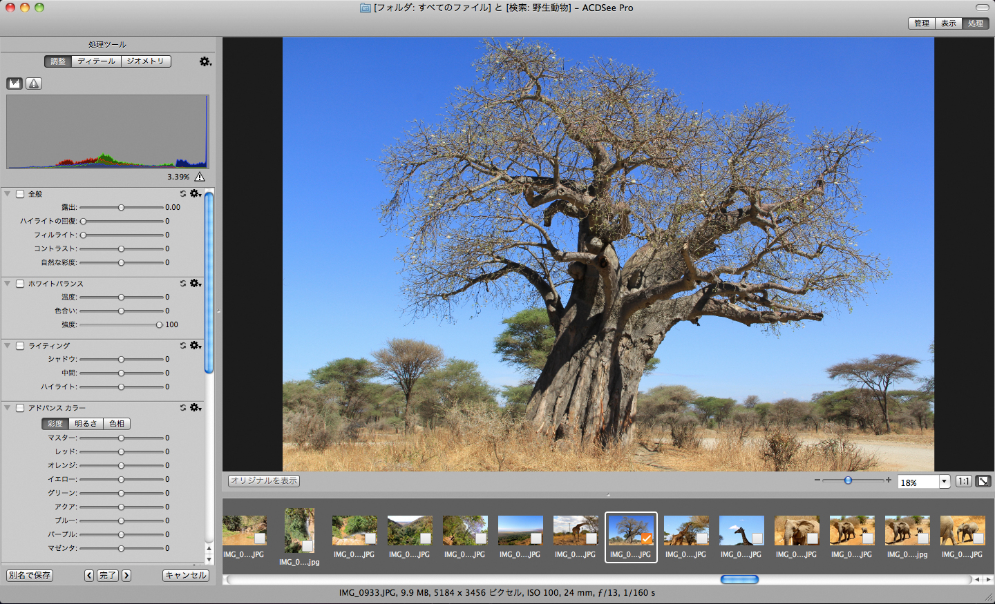Screen dimensions: 995x604
Task: Click the シャドウ slider handle
Action: [122, 360]
